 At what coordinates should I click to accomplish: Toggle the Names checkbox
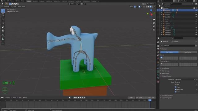(175, 82)
